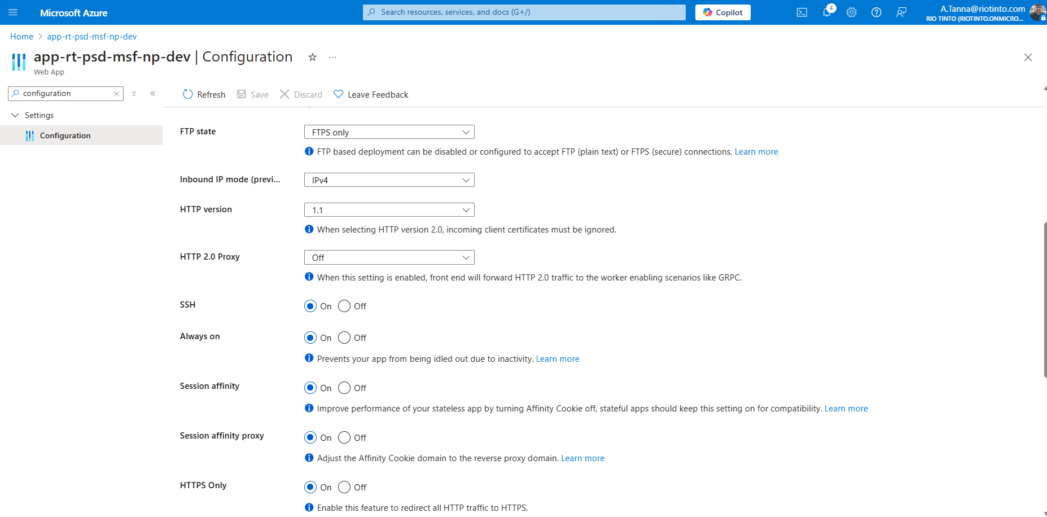Open Learn more about Session affinity

846,408
